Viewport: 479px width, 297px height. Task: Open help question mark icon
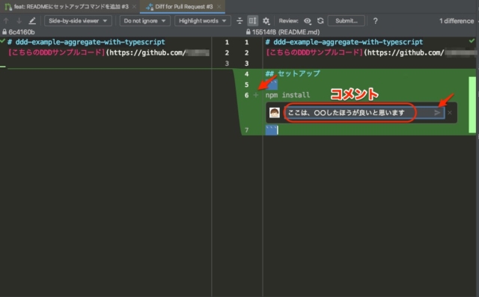pyautogui.click(x=376, y=21)
